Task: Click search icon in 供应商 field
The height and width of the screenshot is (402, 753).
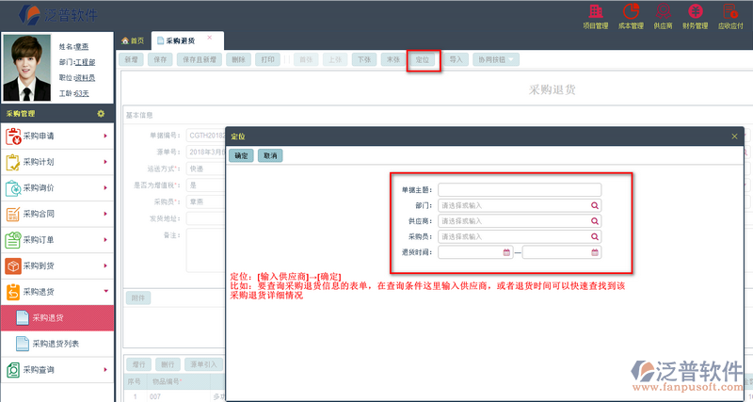Action: pyautogui.click(x=595, y=221)
